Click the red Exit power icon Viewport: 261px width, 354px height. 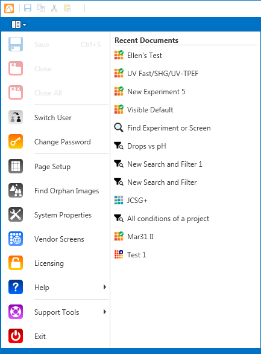pos(16,336)
